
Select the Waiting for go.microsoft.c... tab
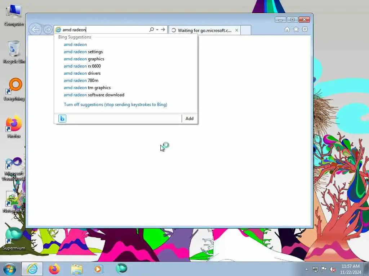[x=204, y=30]
